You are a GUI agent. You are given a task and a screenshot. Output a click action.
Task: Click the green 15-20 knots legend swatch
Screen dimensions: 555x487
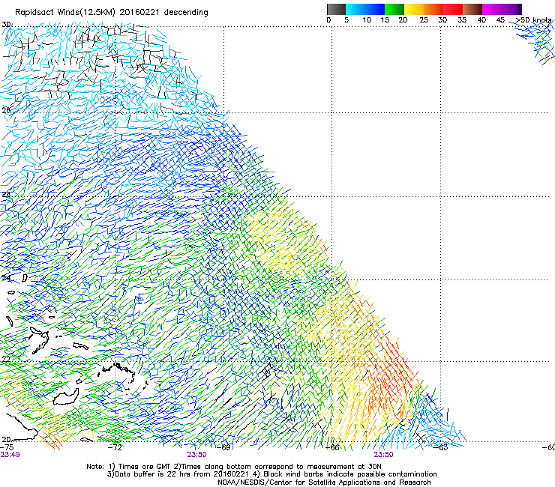point(394,9)
